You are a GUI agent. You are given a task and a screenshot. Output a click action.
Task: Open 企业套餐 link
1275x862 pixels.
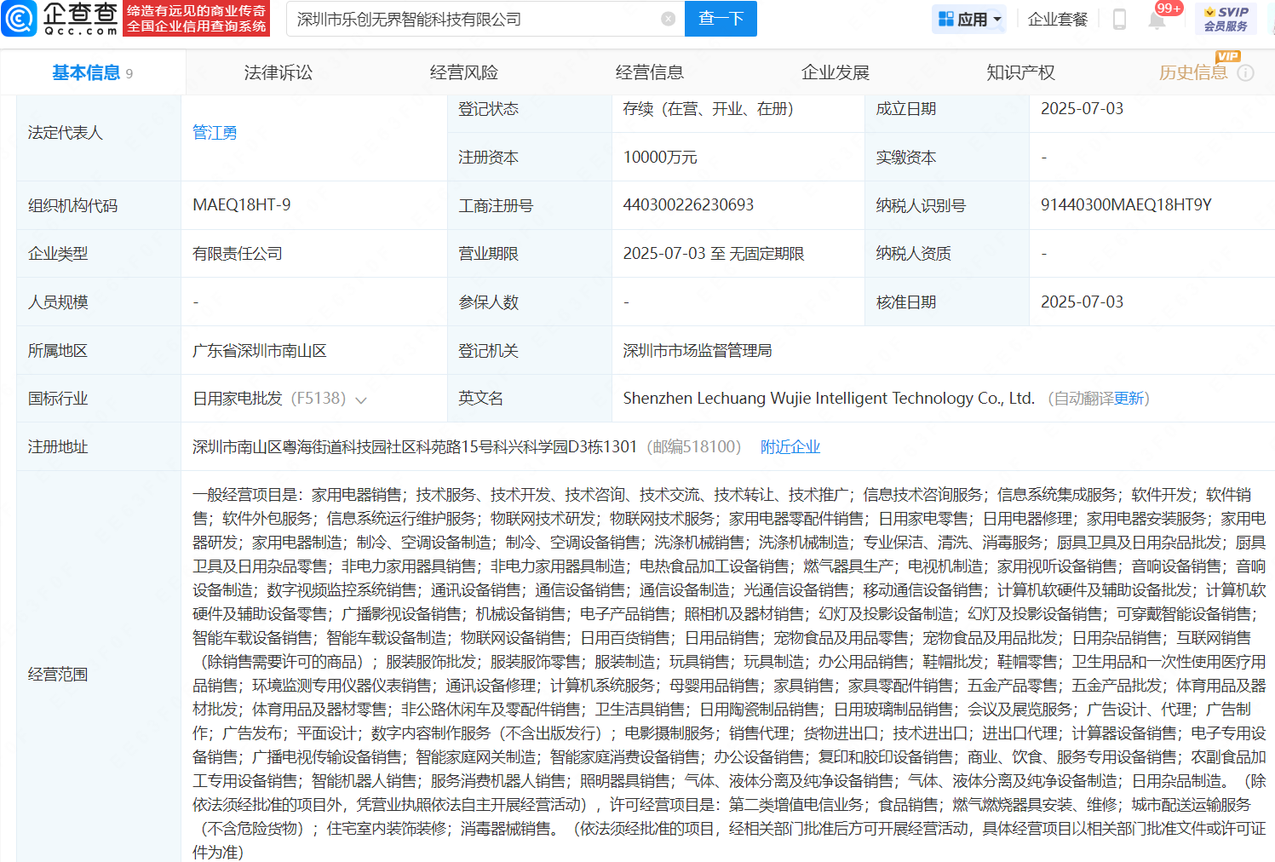[x=1058, y=19]
